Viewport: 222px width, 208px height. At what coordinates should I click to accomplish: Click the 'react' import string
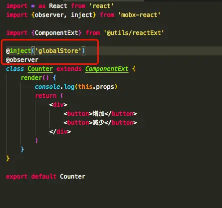pyautogui.click(x=101, y=6)
